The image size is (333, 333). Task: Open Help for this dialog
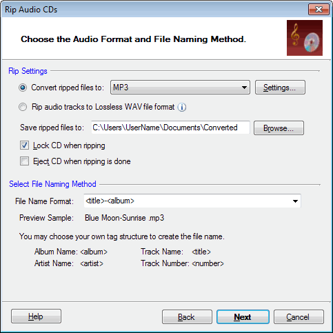pyautogui.click(x=36, y=316)
